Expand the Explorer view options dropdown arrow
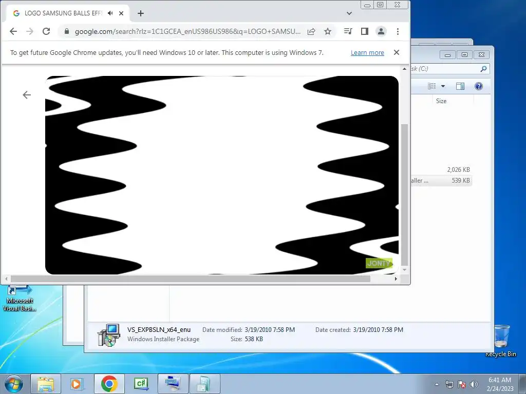 click(x=443, y=86)
